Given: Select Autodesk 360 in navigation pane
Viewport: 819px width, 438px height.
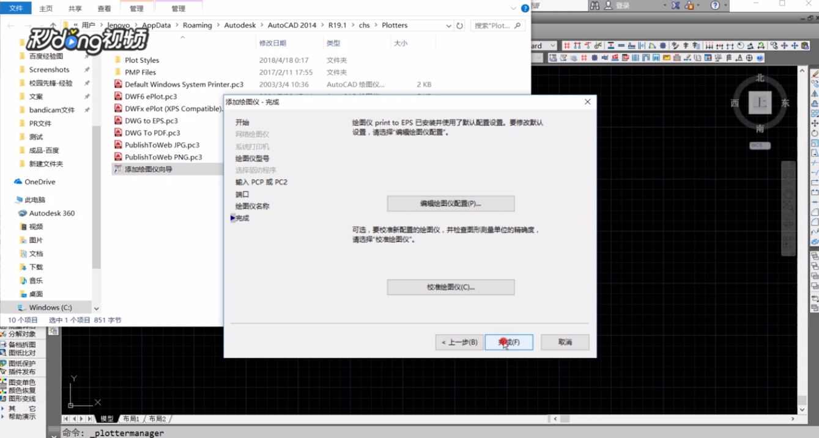Looking at the screenshot, I should pyautogui.click(x=52, y=213).
